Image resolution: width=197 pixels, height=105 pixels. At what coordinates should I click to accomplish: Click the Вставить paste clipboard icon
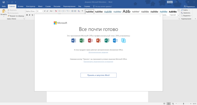pos(4,11)
